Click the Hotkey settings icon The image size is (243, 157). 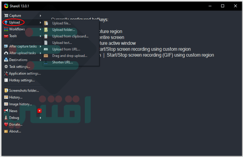pos(6,80)
